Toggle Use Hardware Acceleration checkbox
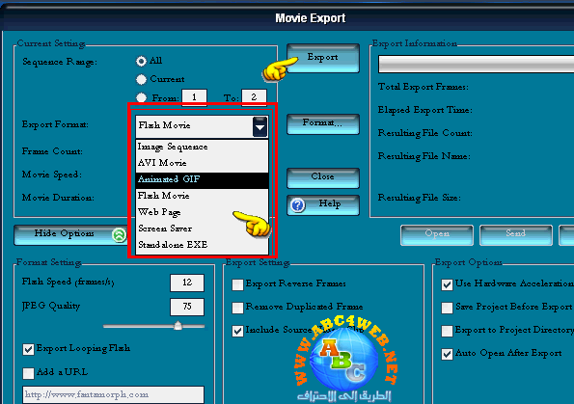The height and width of the screenshot is (404, 574). (x=447, y=284)
